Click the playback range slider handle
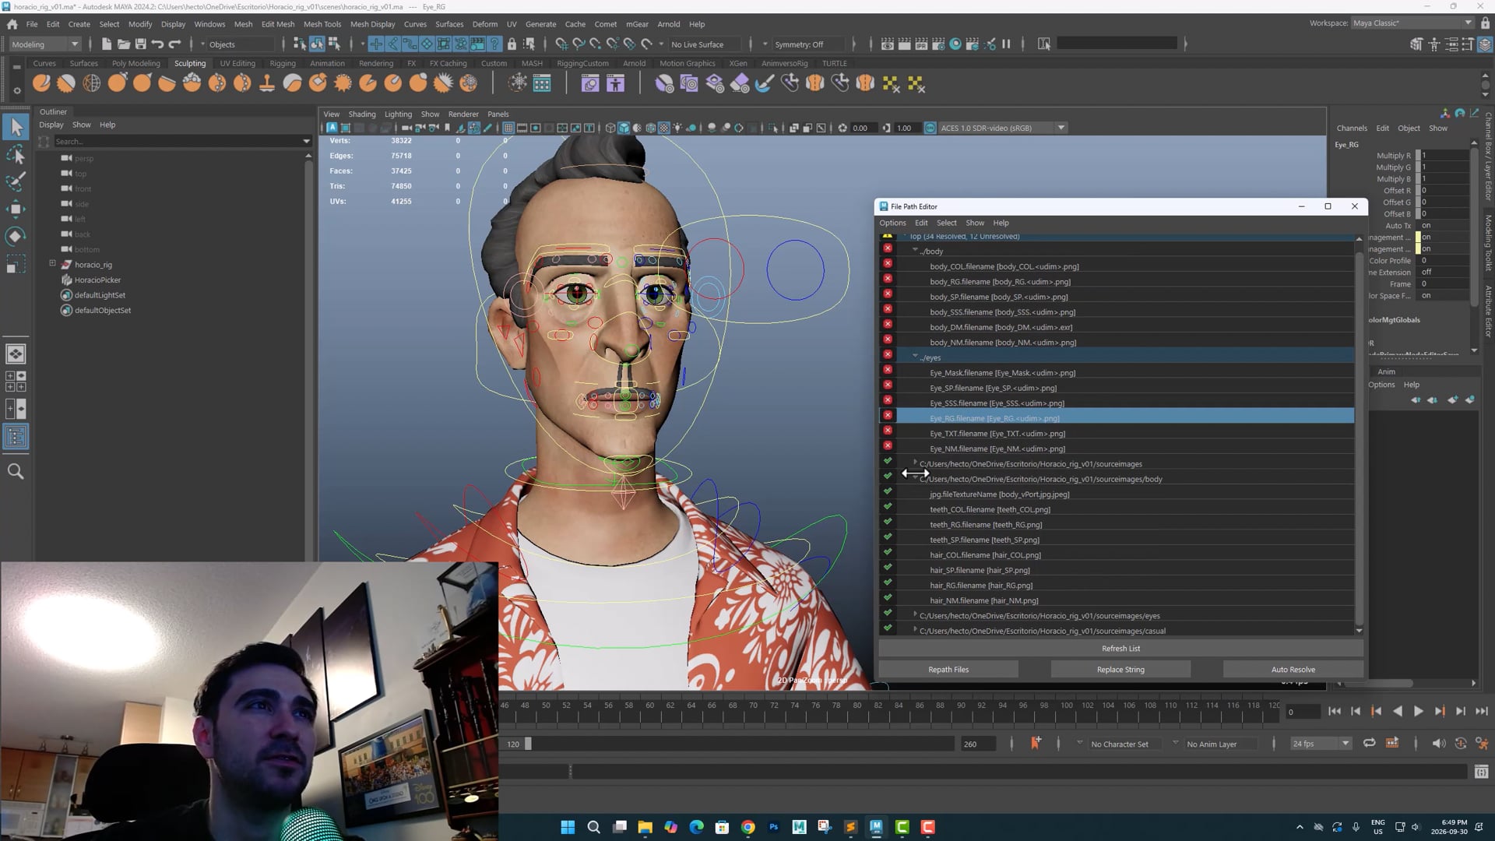 point(528,744)
